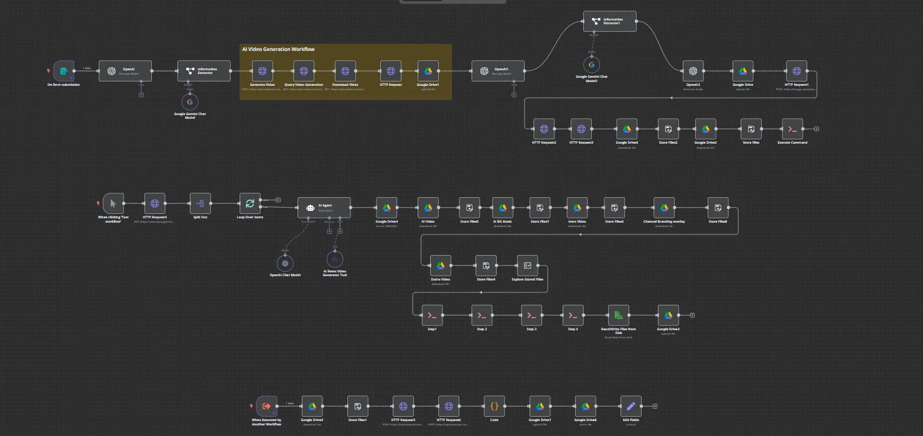The width and height of the screenshot is (923, 436).
Task: Open the AI News Video Generator Tool node
Action: [x=335, y=259]
